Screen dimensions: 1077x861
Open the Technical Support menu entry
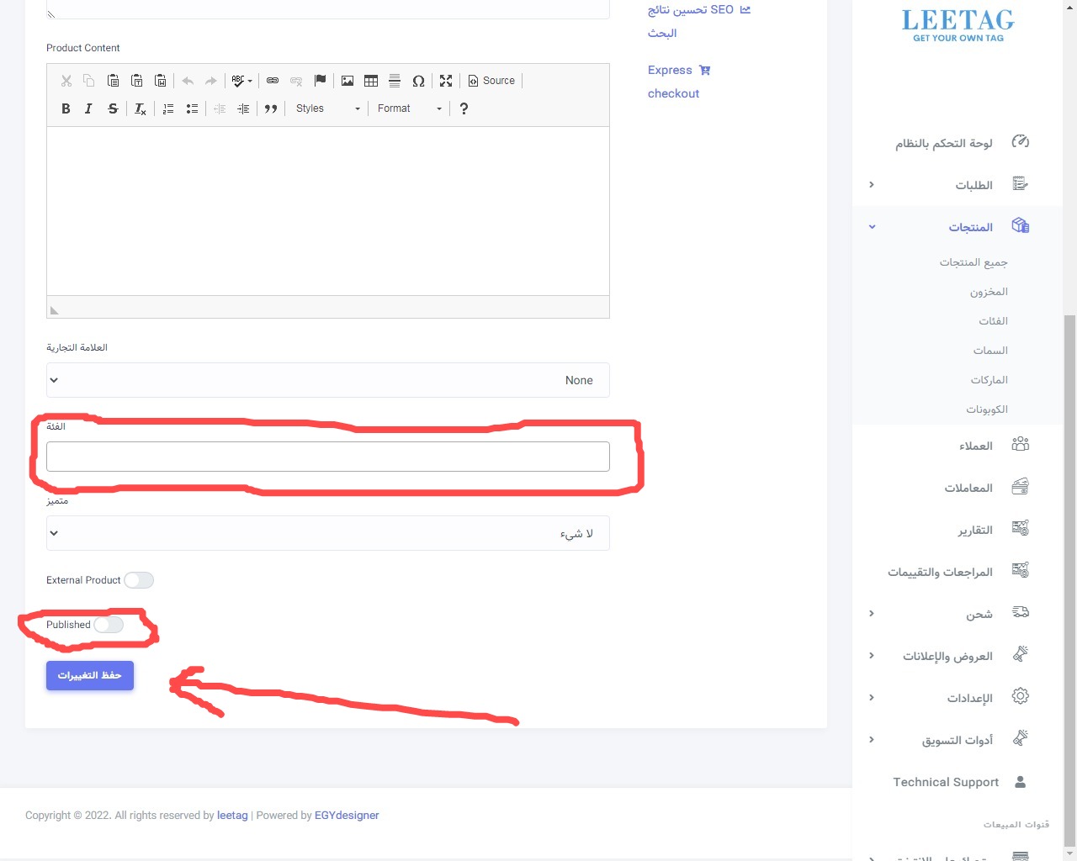pos(946,782)
